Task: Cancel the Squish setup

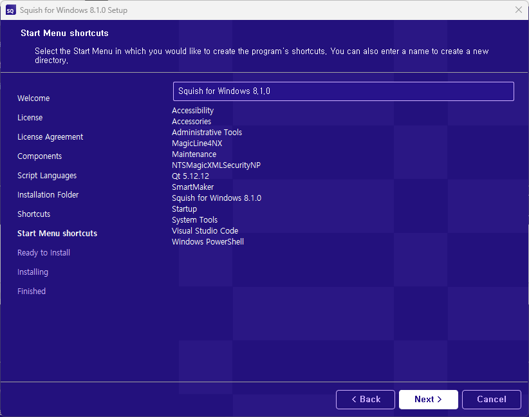Action: pos(492,400)
